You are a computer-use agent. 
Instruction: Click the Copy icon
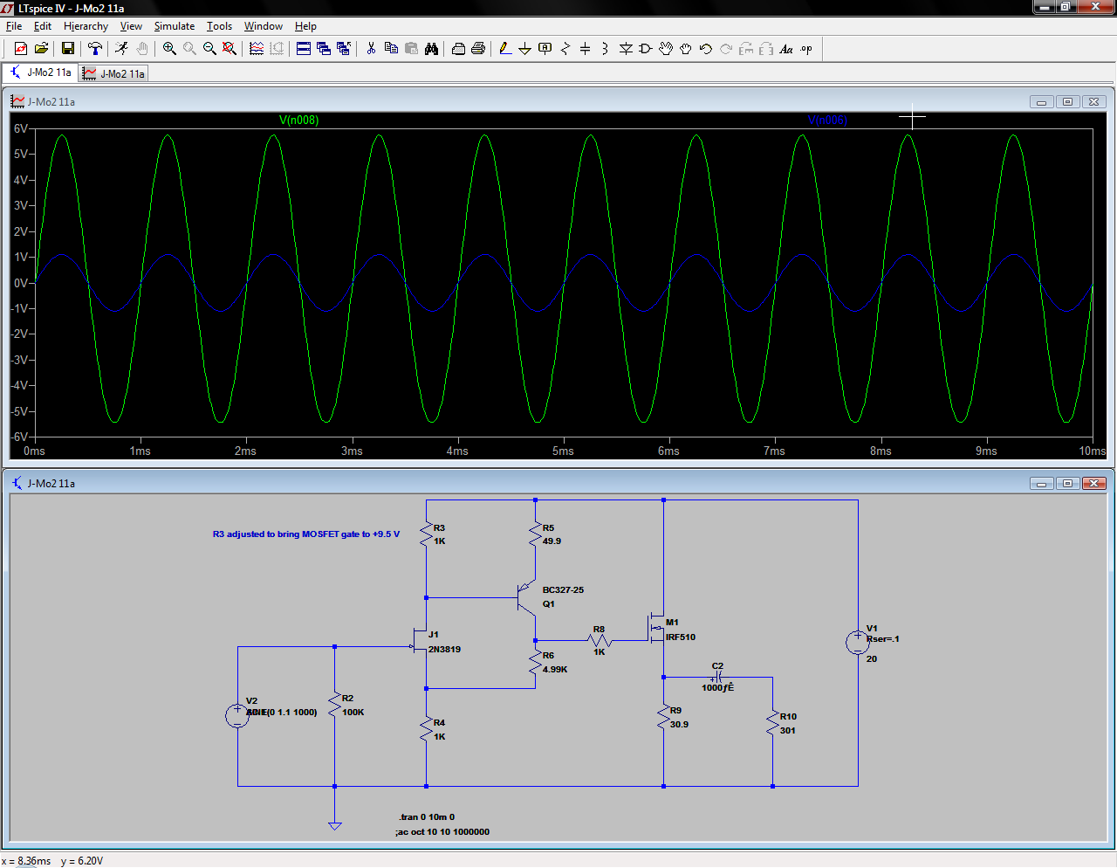click(391, 49)
